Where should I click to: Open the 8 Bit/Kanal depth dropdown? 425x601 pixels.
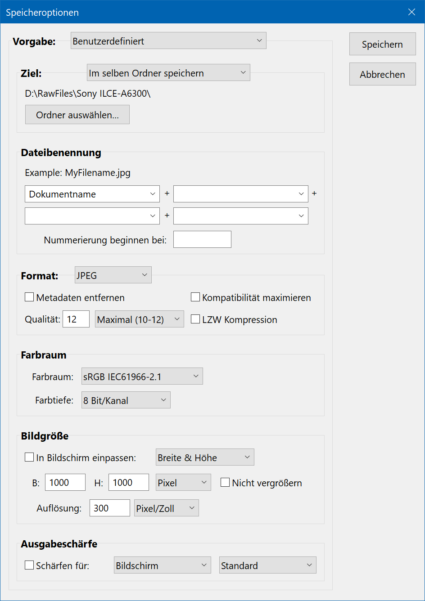coord(126,400)
